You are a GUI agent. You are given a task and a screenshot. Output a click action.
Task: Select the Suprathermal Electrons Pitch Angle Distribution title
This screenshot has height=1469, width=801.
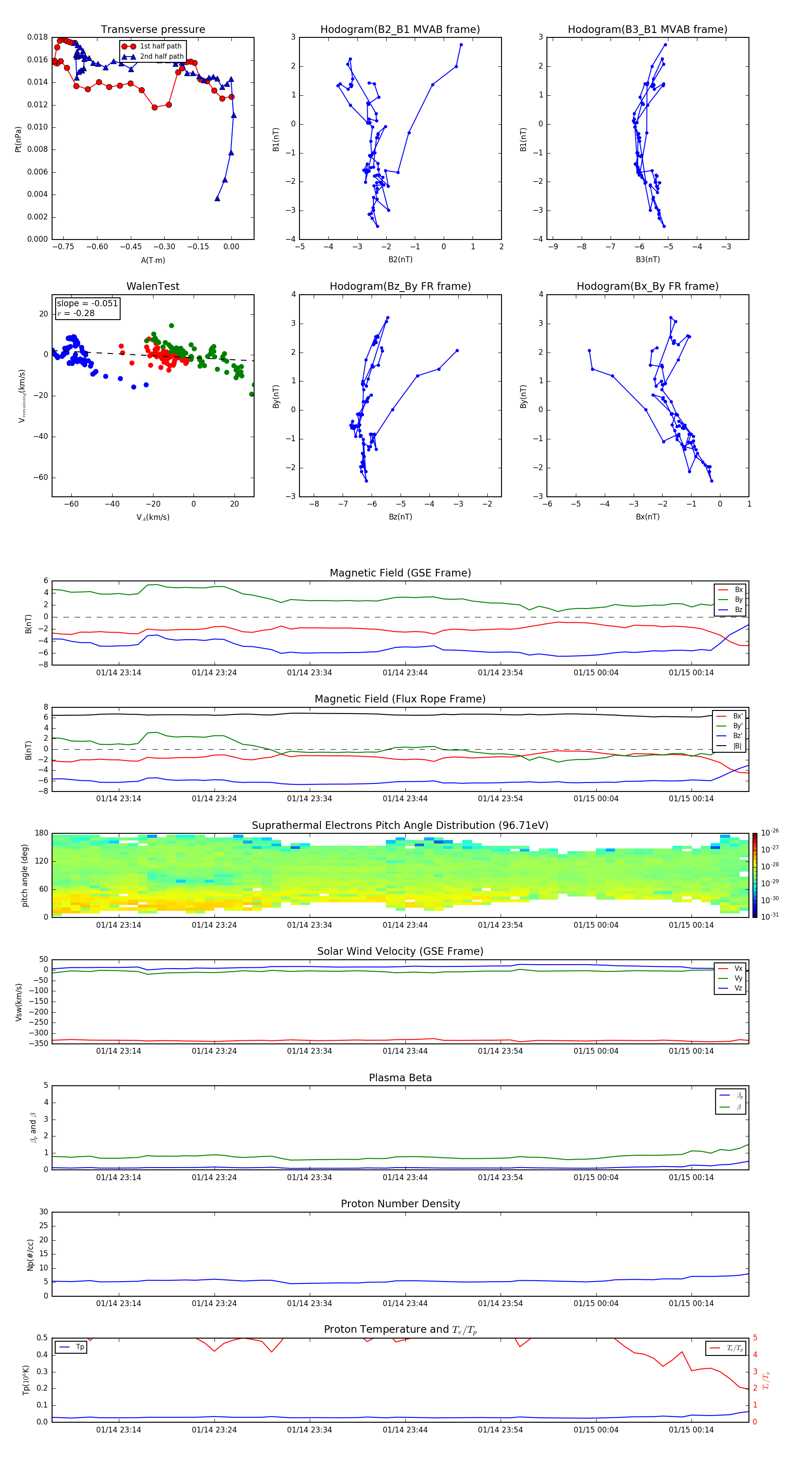click(x=400, y=826)
